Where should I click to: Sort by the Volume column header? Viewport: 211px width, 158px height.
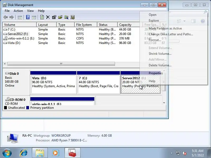pos(20,25)
